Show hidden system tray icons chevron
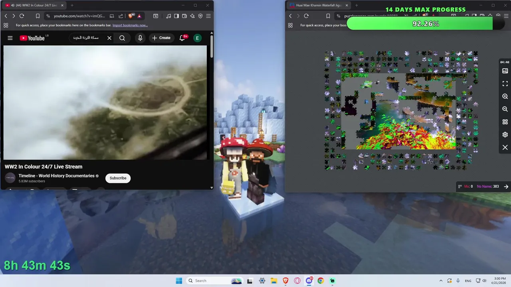The height and width of the screenshot is (287, 511). [x=441, y=281]
